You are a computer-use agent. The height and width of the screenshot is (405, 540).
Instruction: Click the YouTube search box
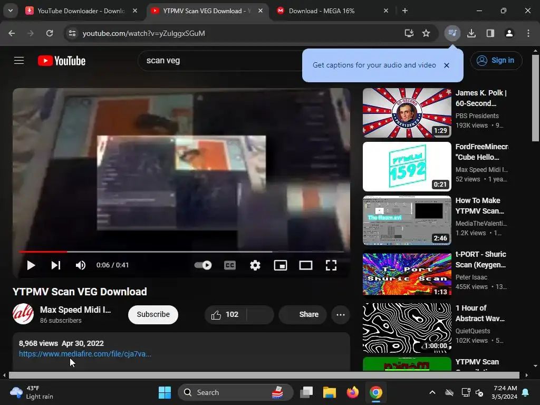coord(220,61)
